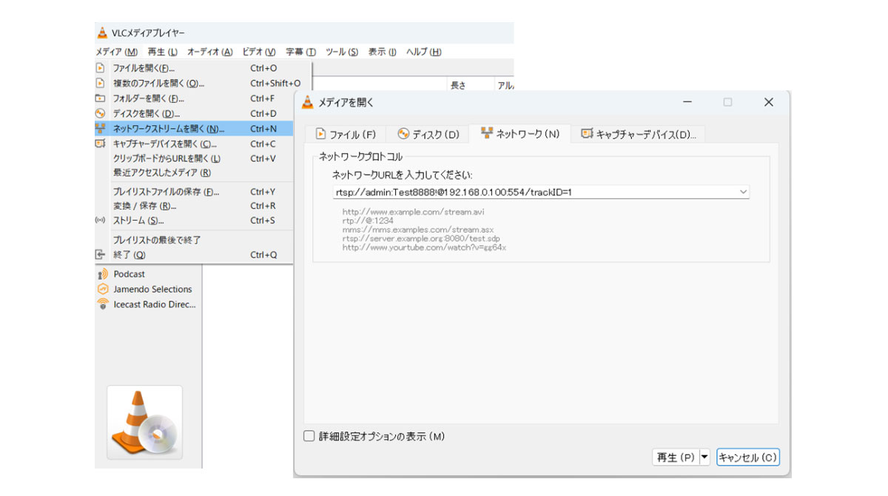Choose ストリーム (S)... menu entry
Screen dimensions: 888x496
[194, 221]
